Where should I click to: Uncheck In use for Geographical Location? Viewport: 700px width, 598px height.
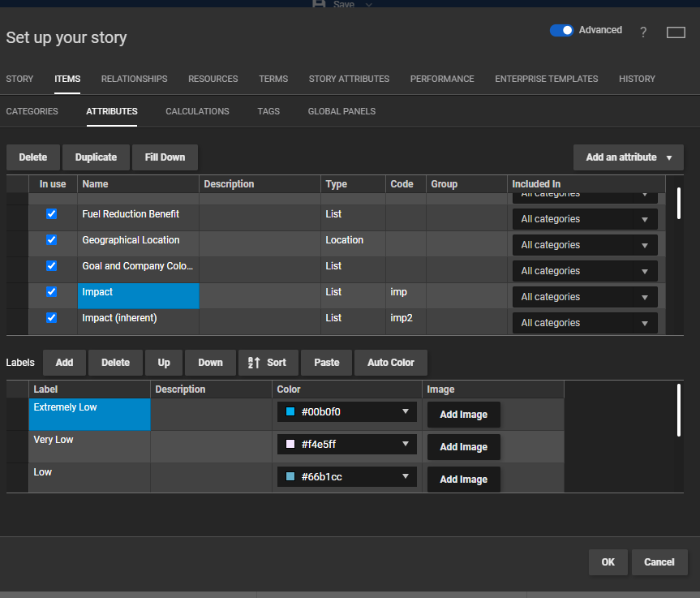click(52, 240)
